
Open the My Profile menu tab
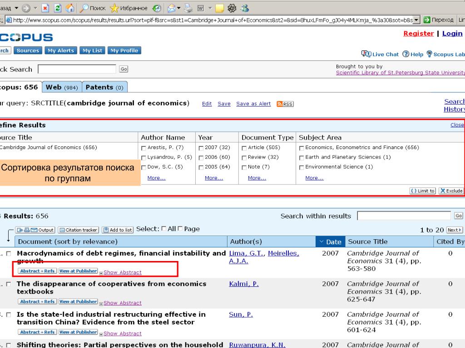(x=124, y=51)
